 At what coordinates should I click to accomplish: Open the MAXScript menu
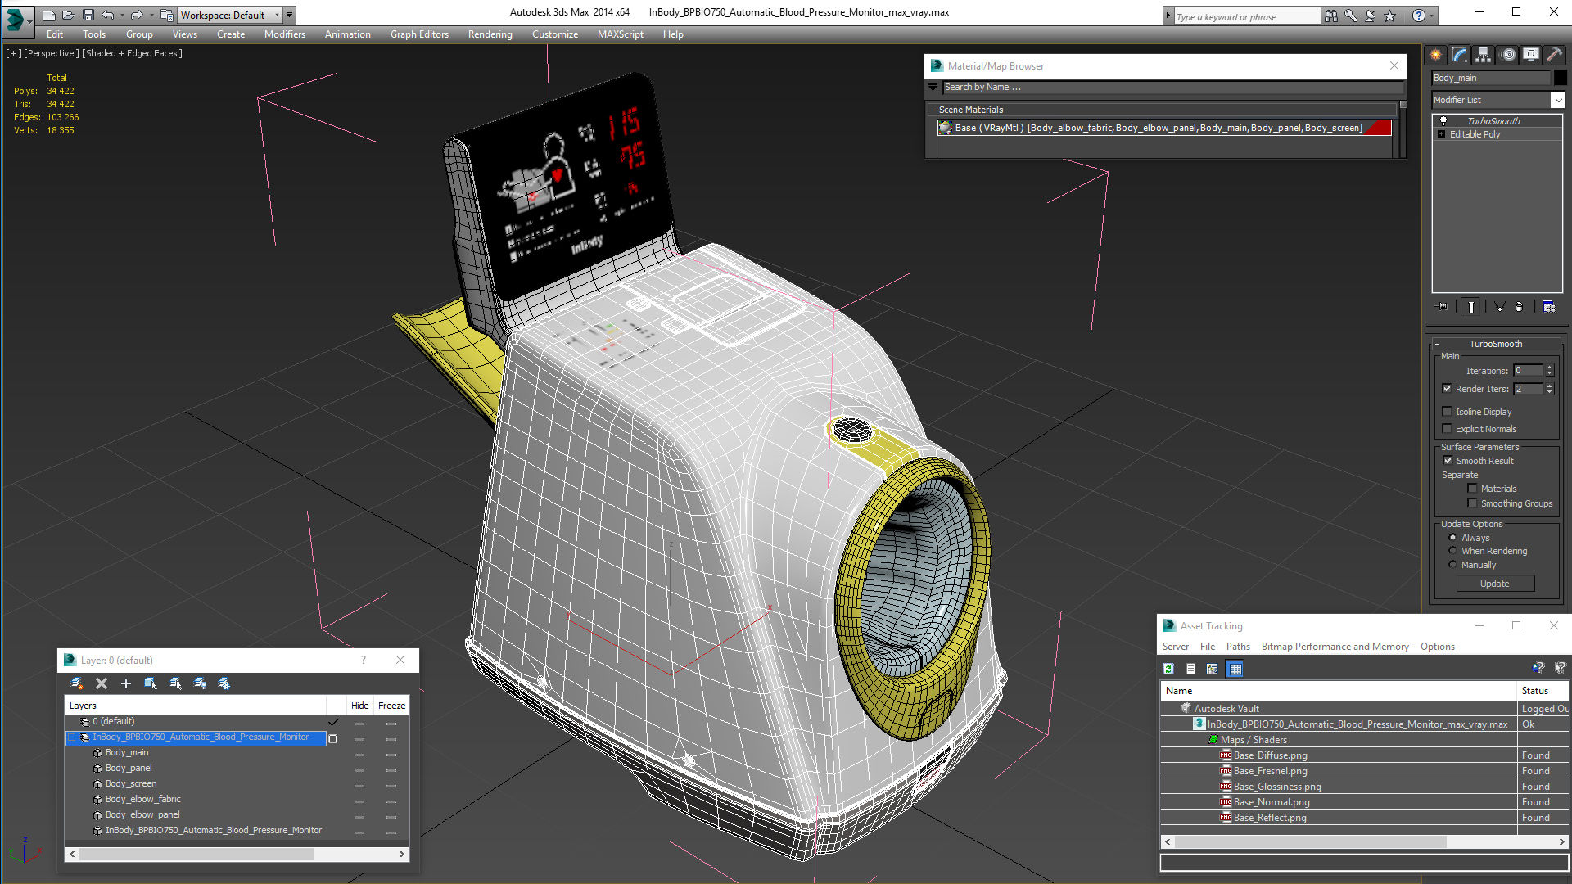click(x=620, y=34)
